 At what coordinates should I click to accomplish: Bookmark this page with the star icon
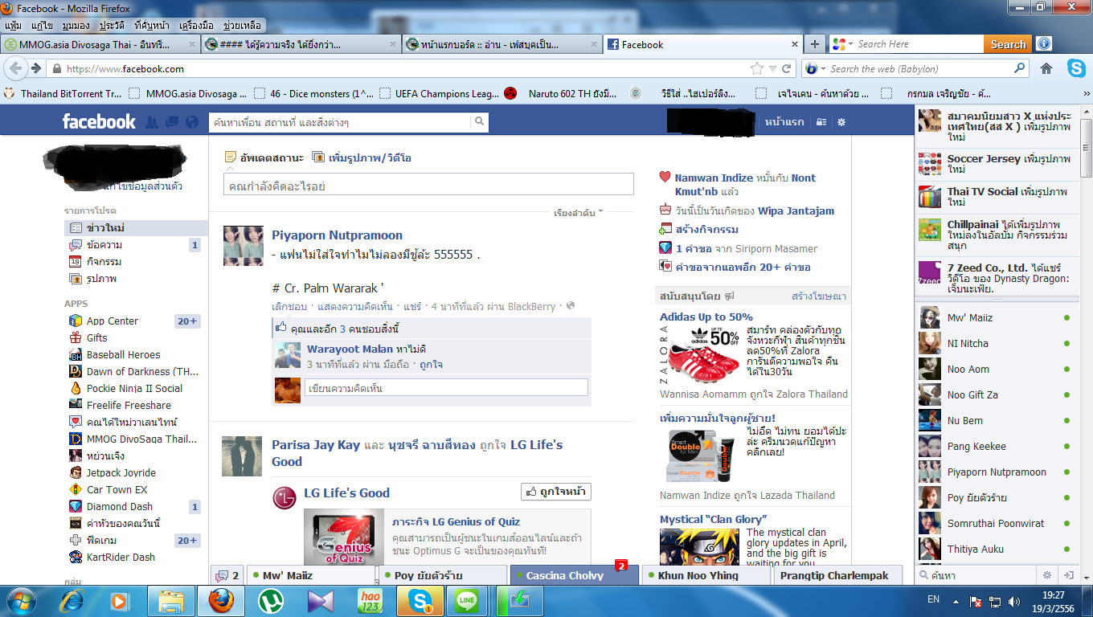756,68
